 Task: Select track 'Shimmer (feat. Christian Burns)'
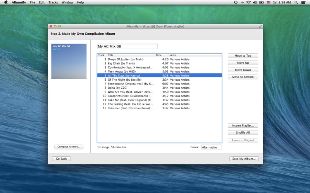pos(159,108)
